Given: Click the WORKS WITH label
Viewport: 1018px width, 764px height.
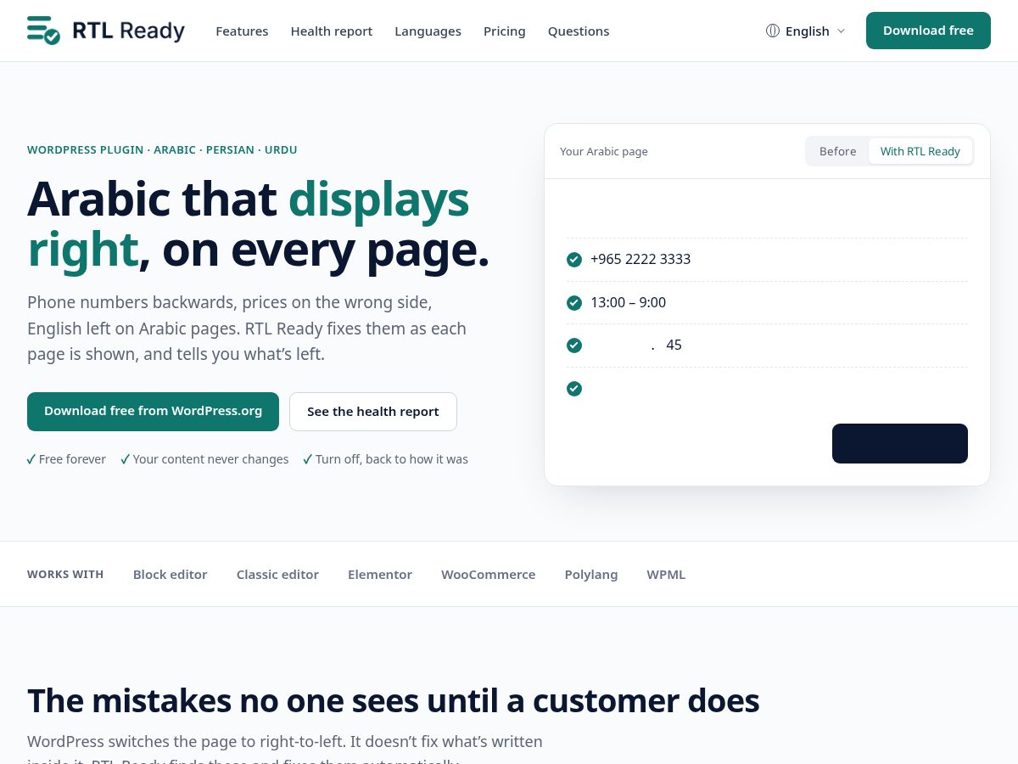Looking at the screenshot, I should pos(65,575).
